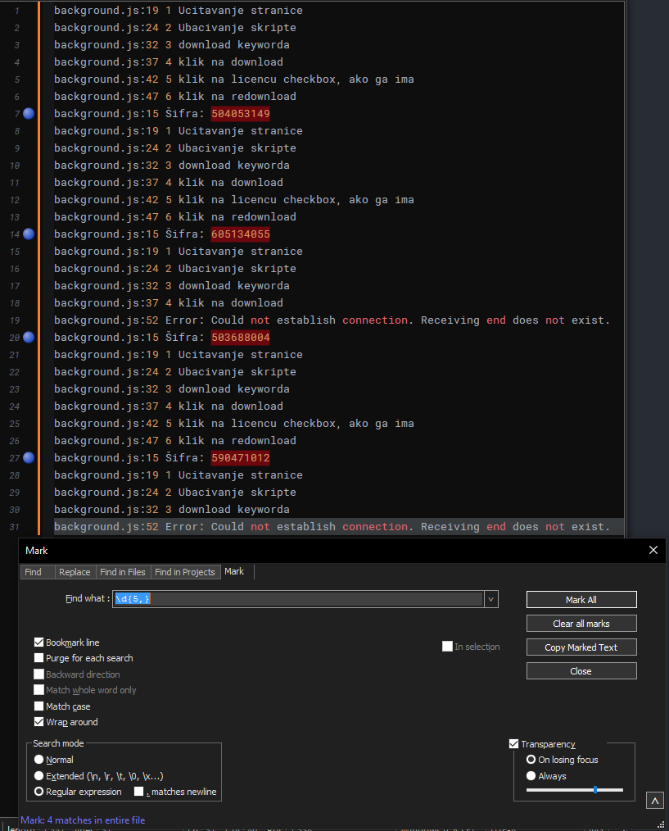Screen dimensions: 669x831
Task: Click the bookmark dot on line 14
Action: click(x=29, y=234)
